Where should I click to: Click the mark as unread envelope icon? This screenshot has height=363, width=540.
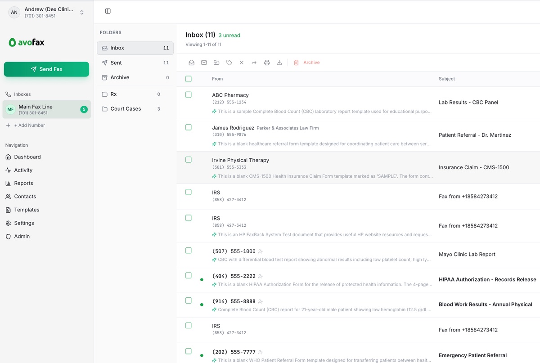coord(204,63)
